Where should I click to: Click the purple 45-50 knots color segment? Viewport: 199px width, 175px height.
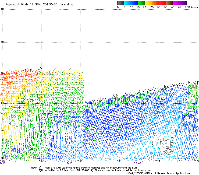183,3
